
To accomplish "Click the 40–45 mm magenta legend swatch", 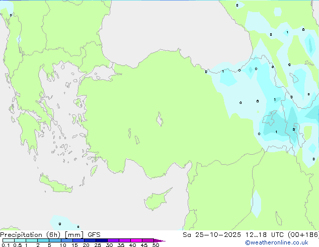I will [136, 240].
